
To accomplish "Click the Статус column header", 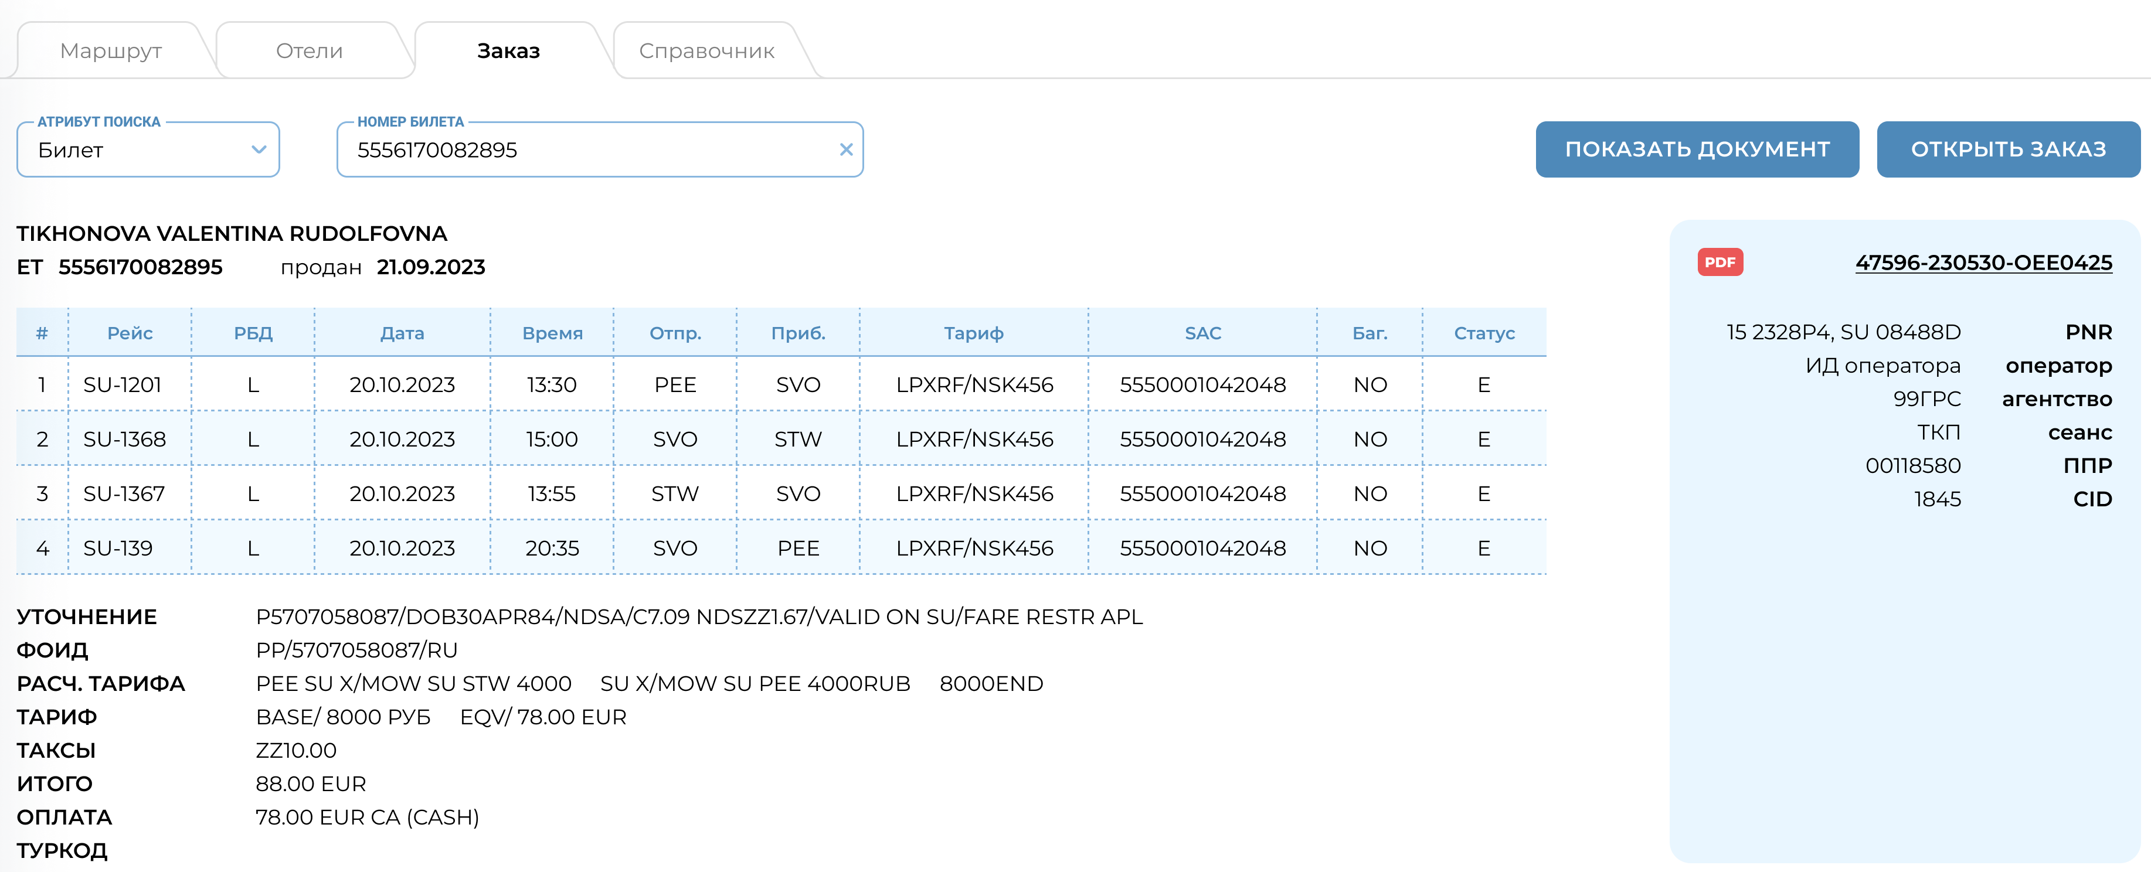I will tap(1484, 333).
